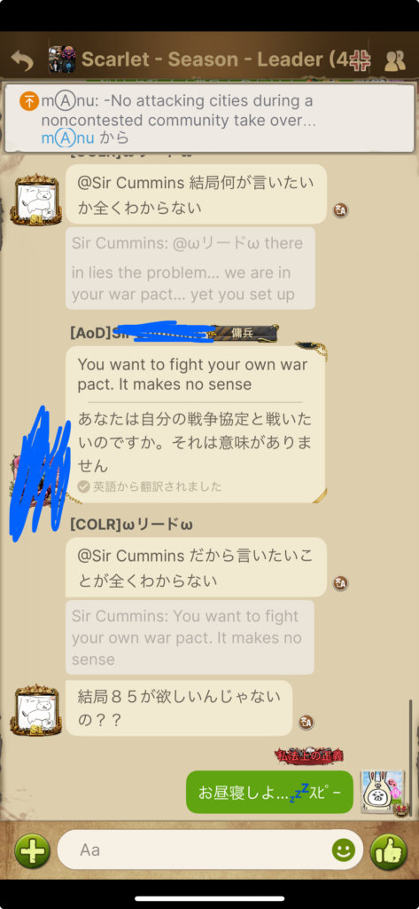Tap the green お昼寝しよ message bubble

[269, 792]
